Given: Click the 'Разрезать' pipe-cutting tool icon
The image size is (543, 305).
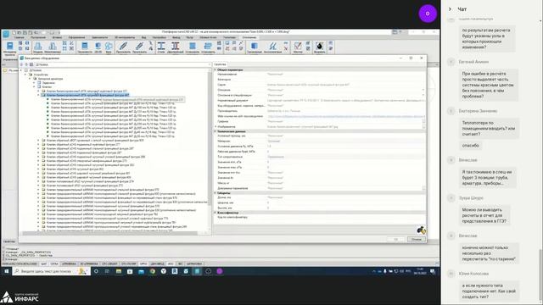Looking at the screenshot, I should [139, 46].
